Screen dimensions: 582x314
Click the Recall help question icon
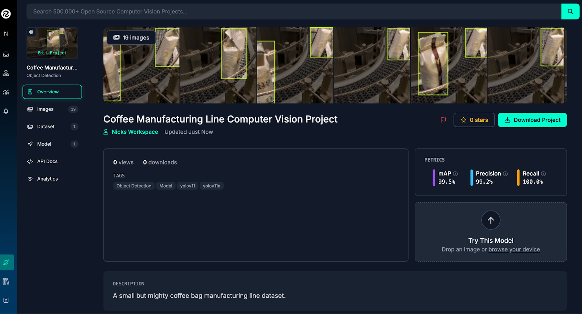543,174
